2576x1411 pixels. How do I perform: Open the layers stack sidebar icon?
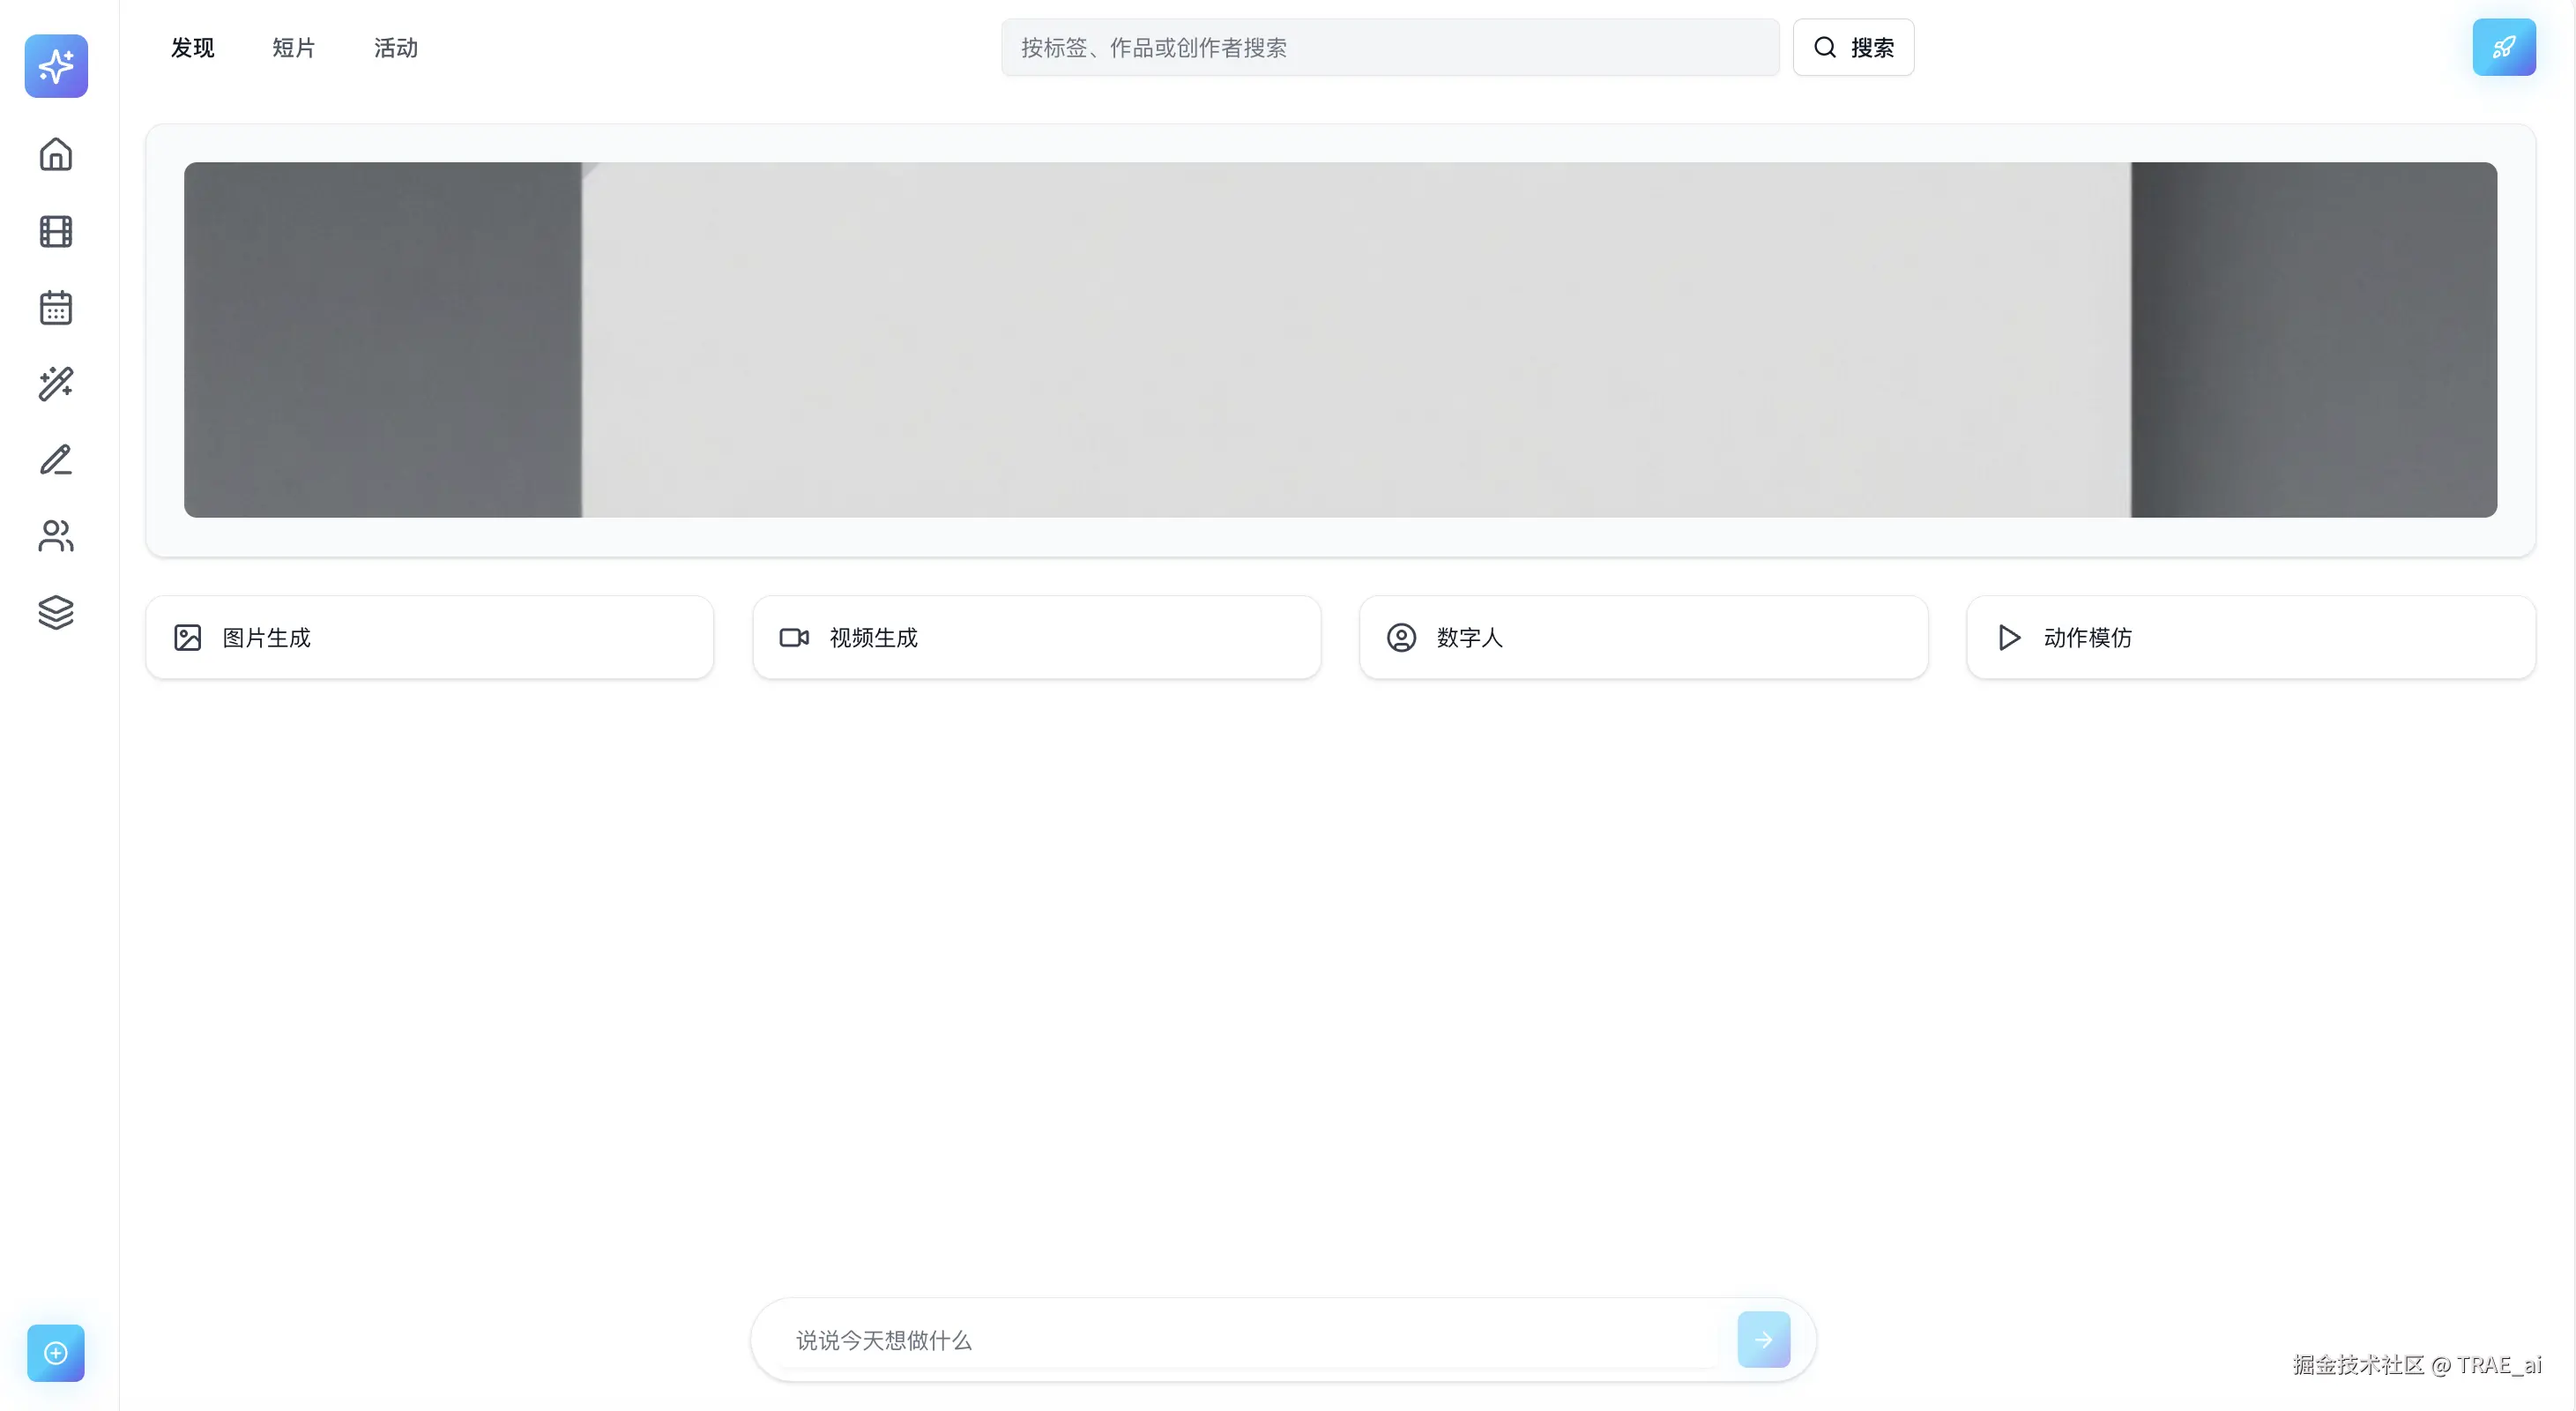pos(56,612)
